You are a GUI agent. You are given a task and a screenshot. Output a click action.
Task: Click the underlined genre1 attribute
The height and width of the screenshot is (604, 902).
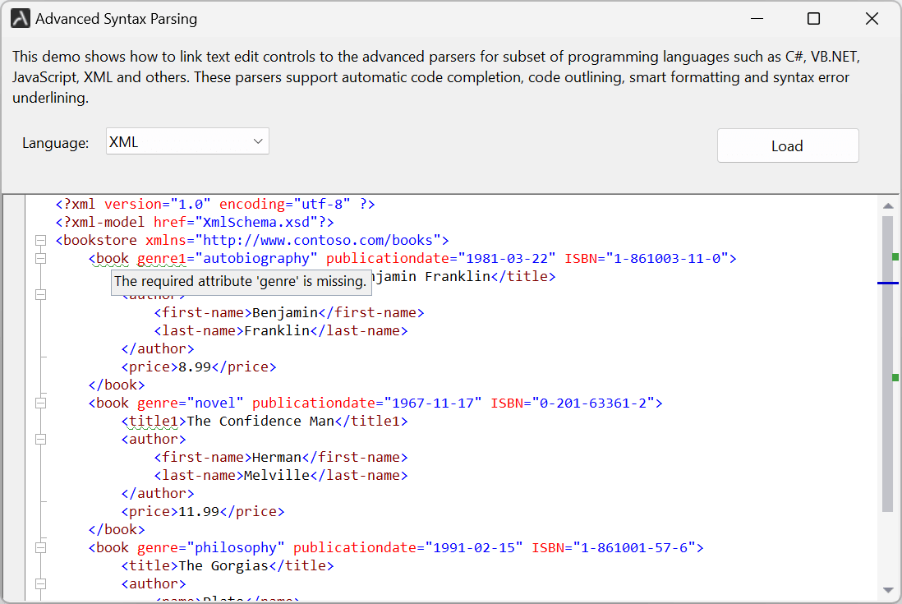pyautogui.click(x=162, y=259)
